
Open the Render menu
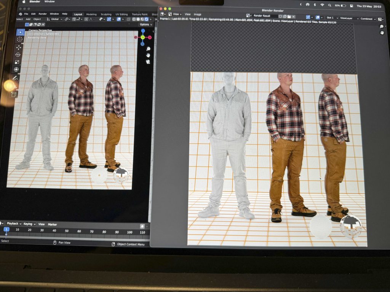click(x=43, y=14)
